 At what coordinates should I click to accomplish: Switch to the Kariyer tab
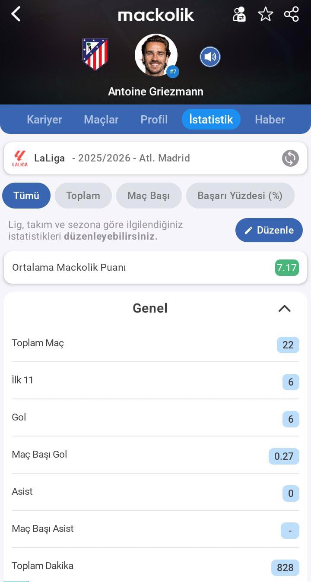[x=44, y=120]
